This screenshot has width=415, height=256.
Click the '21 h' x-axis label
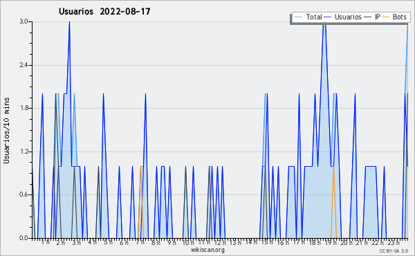[362, 243]
